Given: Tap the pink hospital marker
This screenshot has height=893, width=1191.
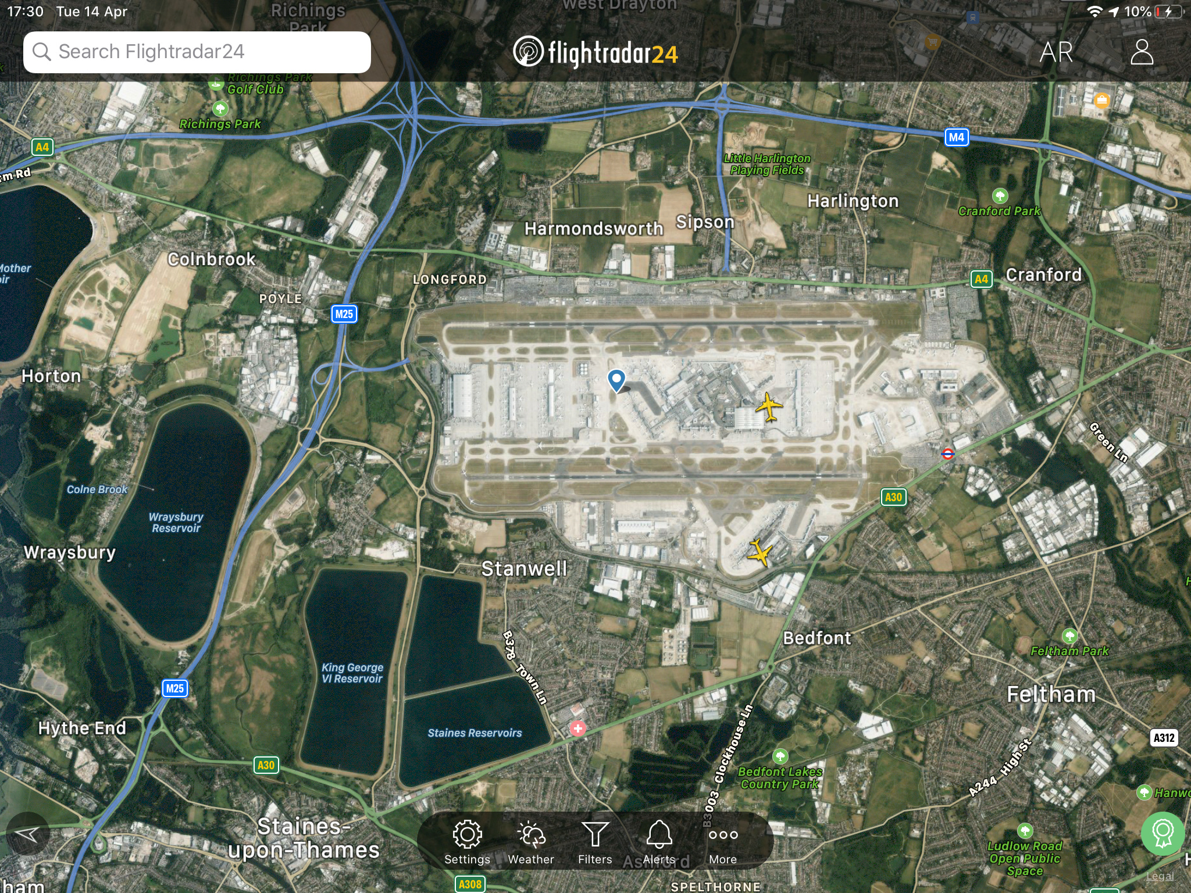Looking at the screenshot, I should pos(577,728).
